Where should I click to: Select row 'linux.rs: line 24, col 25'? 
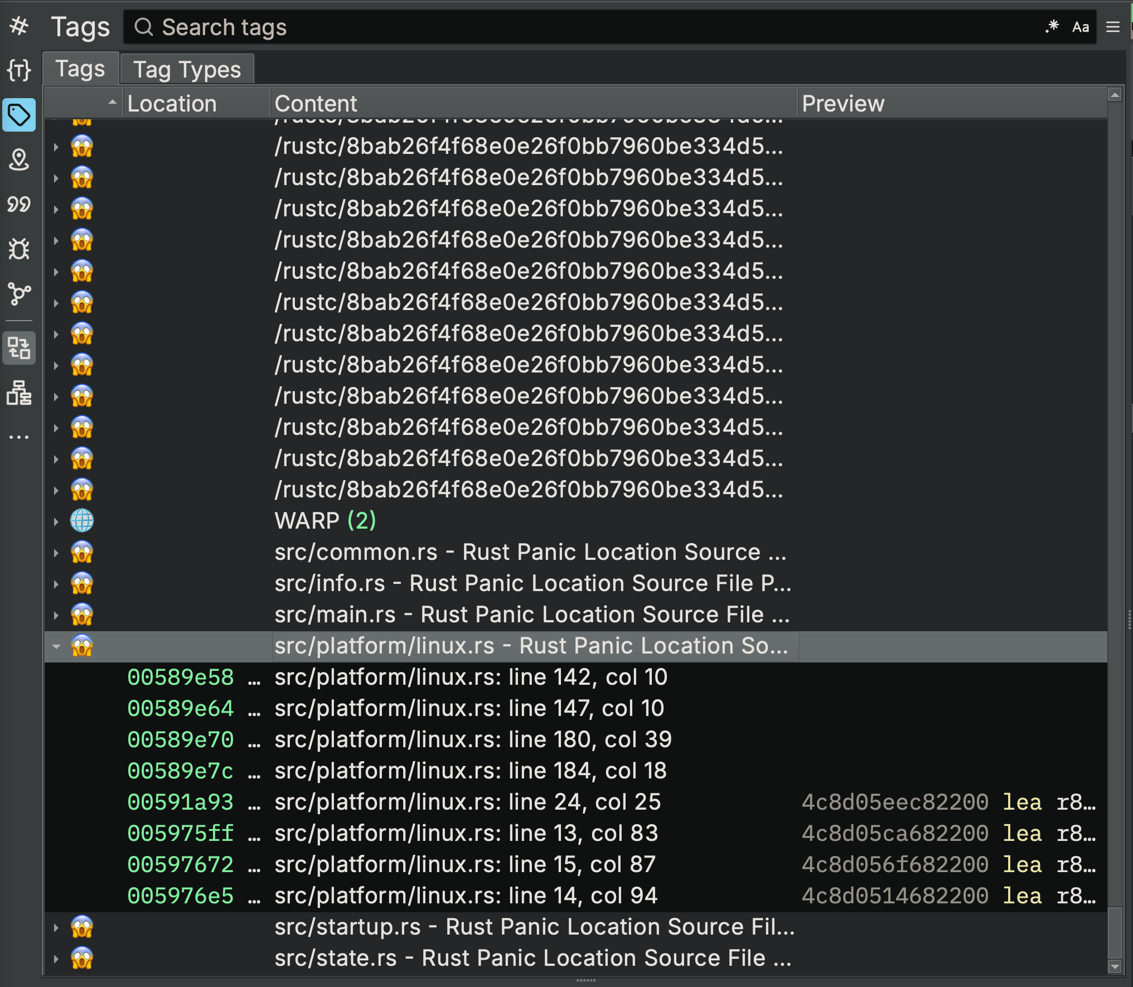pos(576,802)
